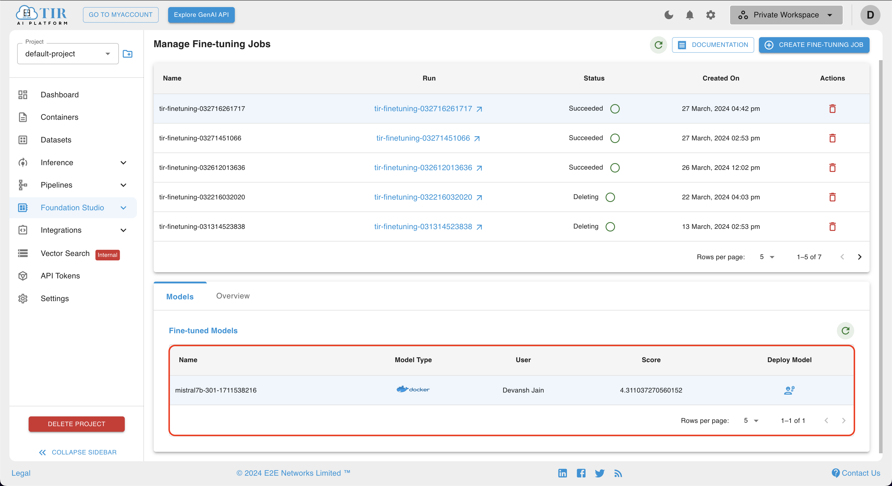Click the TIR AI Platform logo
This screenshot has height=486, width=892.
point(42,15)
